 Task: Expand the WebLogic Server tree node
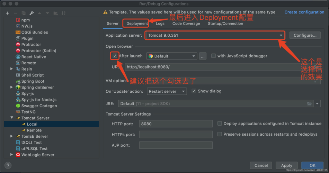click(11, 155)
